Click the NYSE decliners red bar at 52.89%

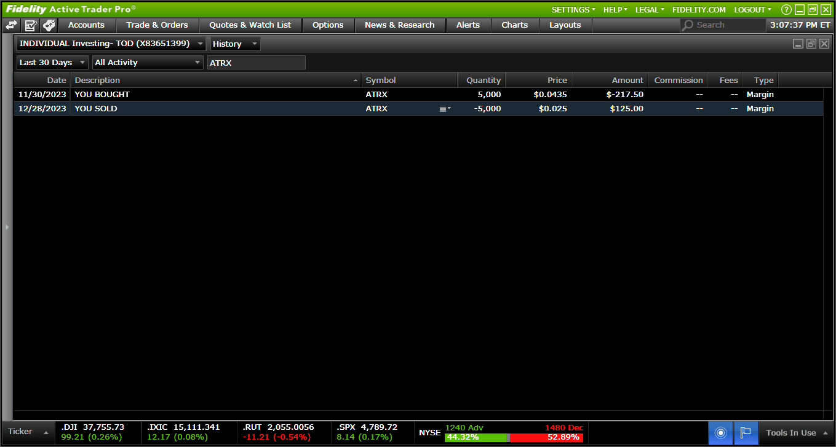click(546, 437)
